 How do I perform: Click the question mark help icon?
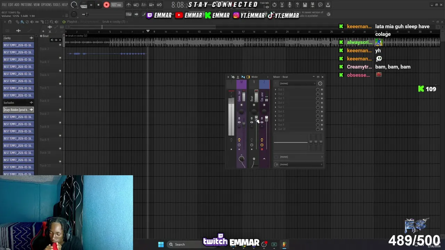(x=297, y=5)
